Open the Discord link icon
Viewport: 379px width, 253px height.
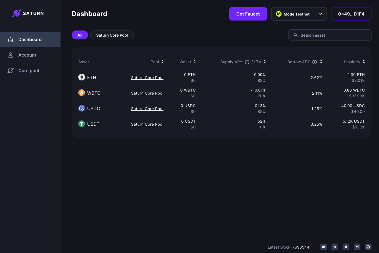324,247
